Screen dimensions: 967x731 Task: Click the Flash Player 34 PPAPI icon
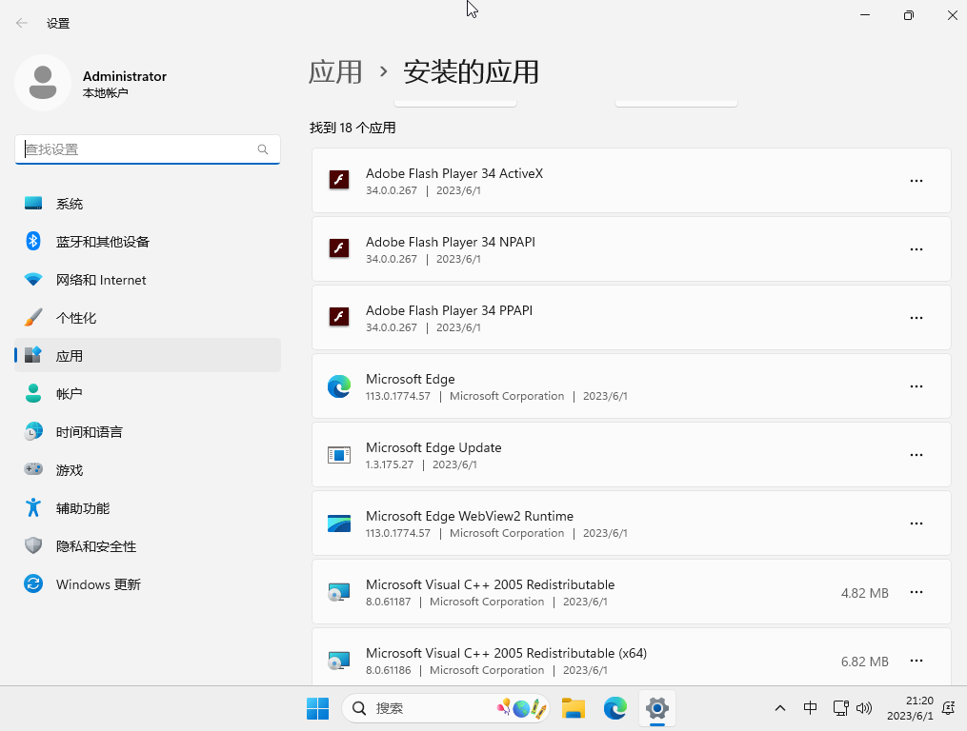tap(339, 317)
